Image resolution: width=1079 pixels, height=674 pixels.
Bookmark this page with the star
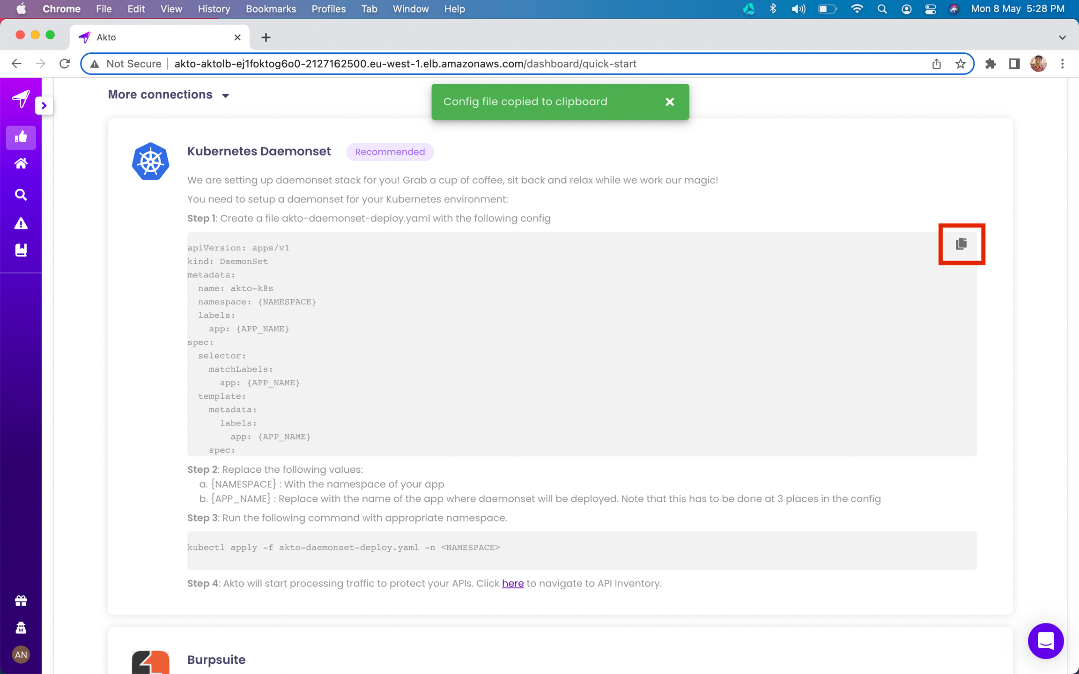[960, 64]
